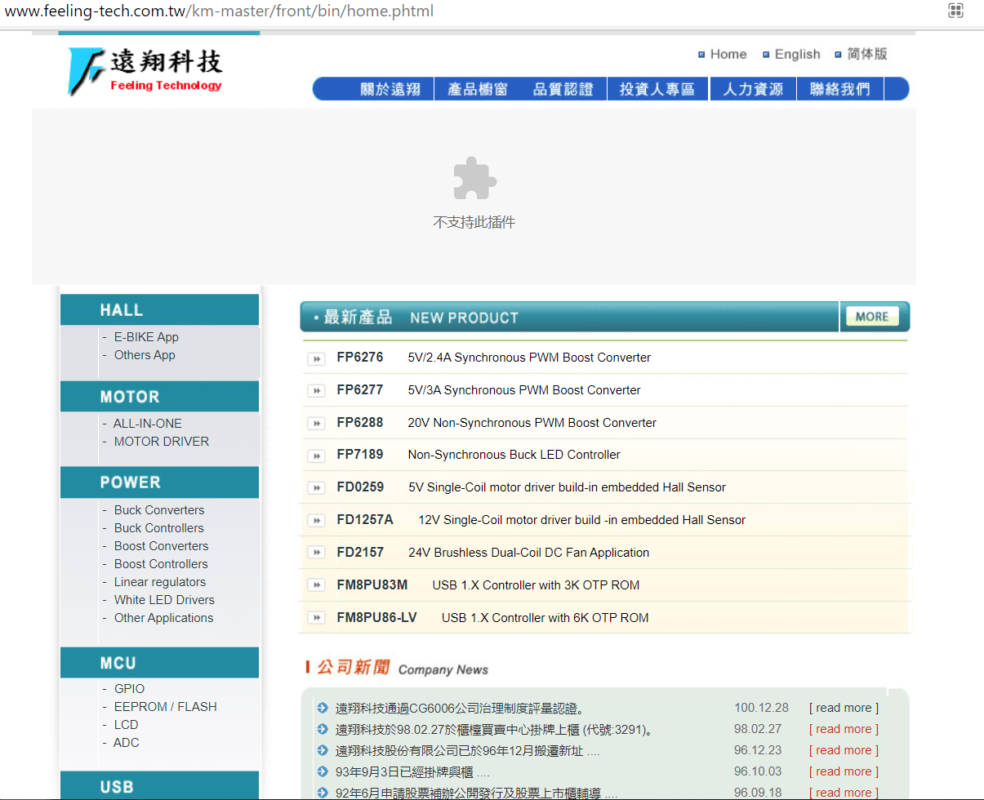The image size is (984, 800).
Task: Click the arrow icon beside FD1257A
Action: 316,521
